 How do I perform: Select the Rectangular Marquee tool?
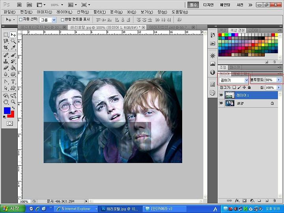pos(6,34)
